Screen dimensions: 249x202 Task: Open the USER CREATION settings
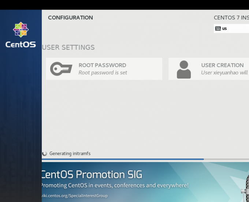tap(222, 65)
